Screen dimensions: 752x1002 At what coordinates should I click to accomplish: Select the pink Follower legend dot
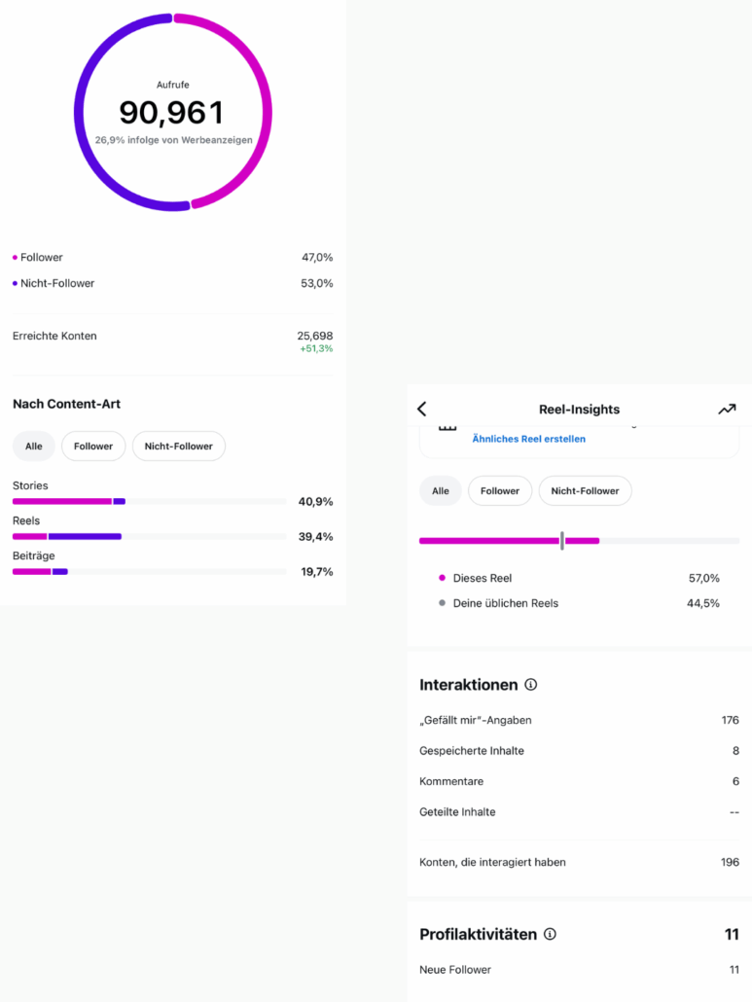tap(15, 258)
